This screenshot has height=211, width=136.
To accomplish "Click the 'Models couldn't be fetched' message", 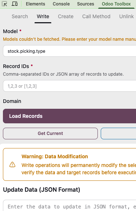I will 69,39.
